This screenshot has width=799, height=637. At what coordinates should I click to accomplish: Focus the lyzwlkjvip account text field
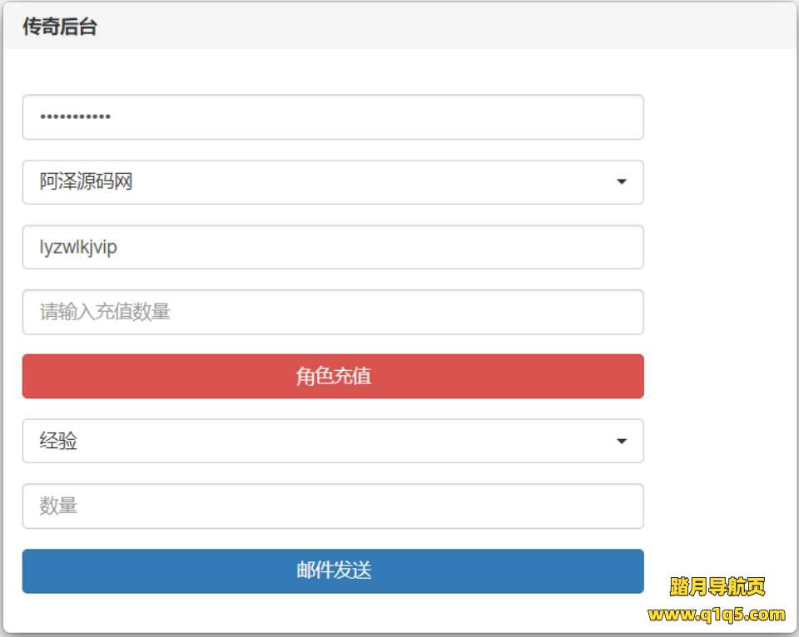tap(333, 247)
